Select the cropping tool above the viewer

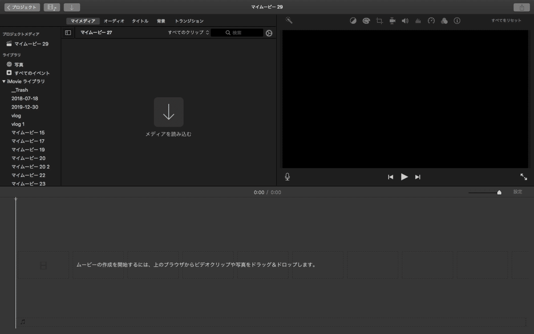tap(379, 20)
